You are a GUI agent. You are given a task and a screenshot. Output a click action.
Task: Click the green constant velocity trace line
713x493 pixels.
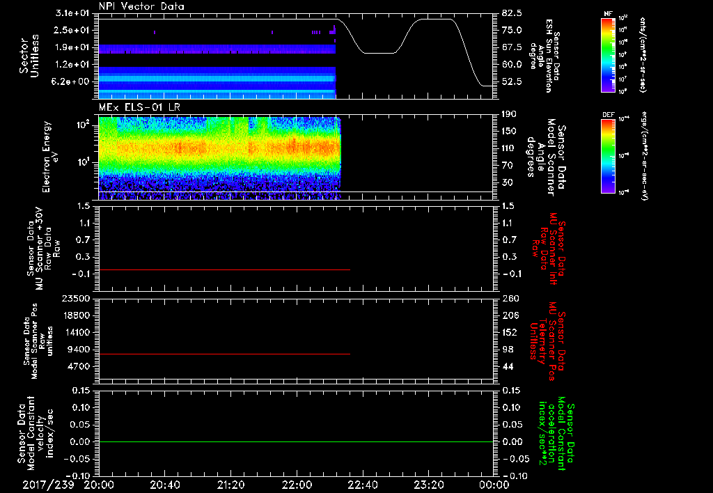[x=295, y=441]
